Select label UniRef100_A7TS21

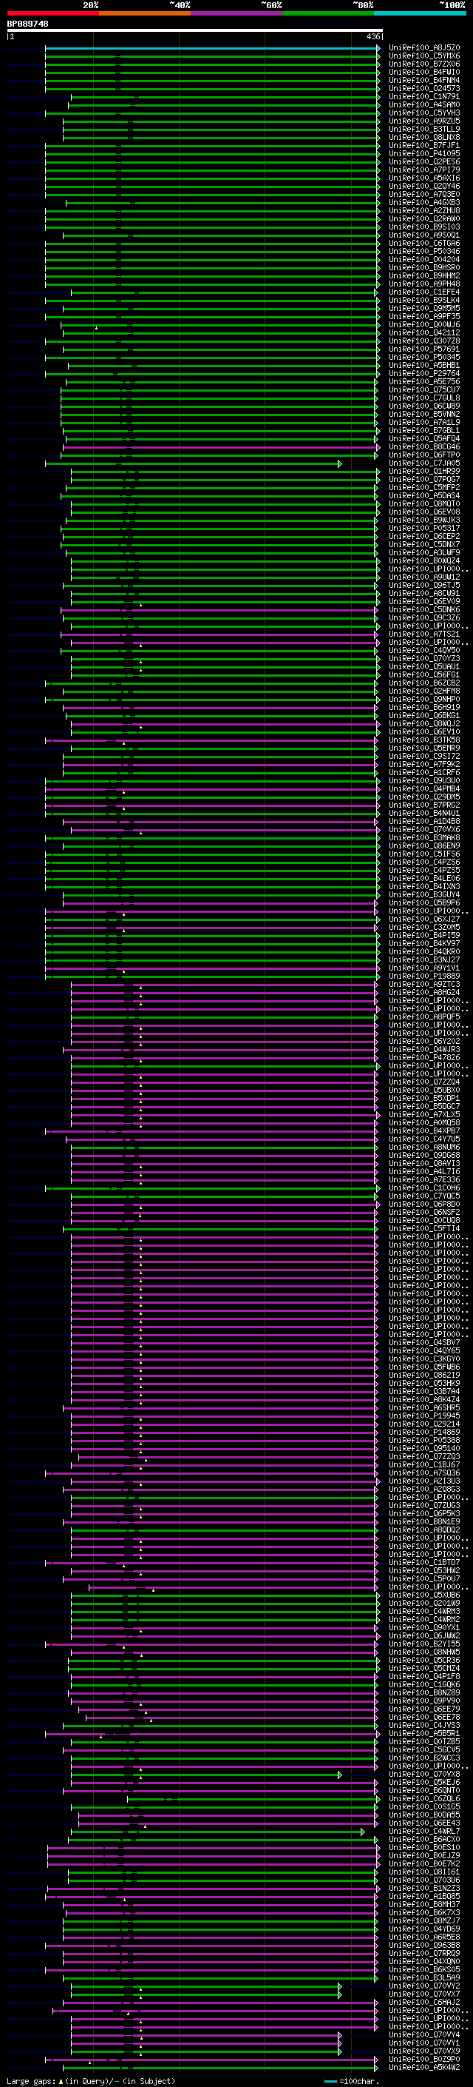click(423, 634)
